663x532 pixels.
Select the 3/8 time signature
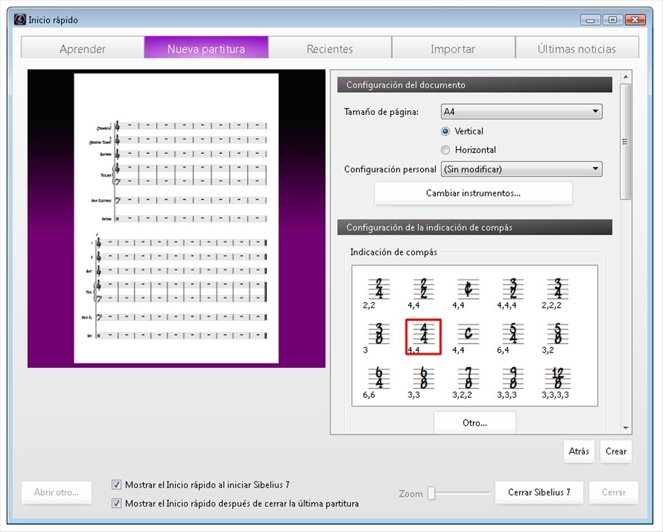point(379,334)
